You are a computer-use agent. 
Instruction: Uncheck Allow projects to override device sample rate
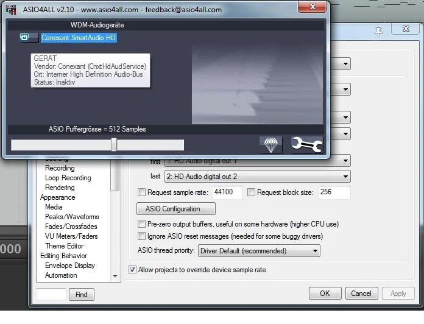pos(133,269)
